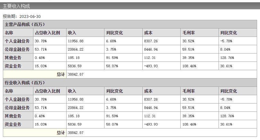Viewport: 260px width, 140px height.
Task: Select 其他业务 row label in 行业收入构成 table
Action: (x=13, y=116)
